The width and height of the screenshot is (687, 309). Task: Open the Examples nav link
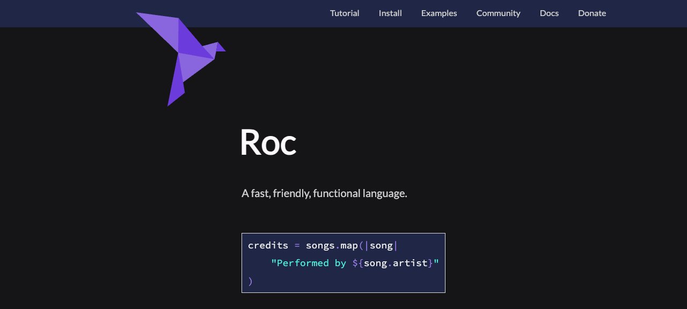tap(439, 13)
